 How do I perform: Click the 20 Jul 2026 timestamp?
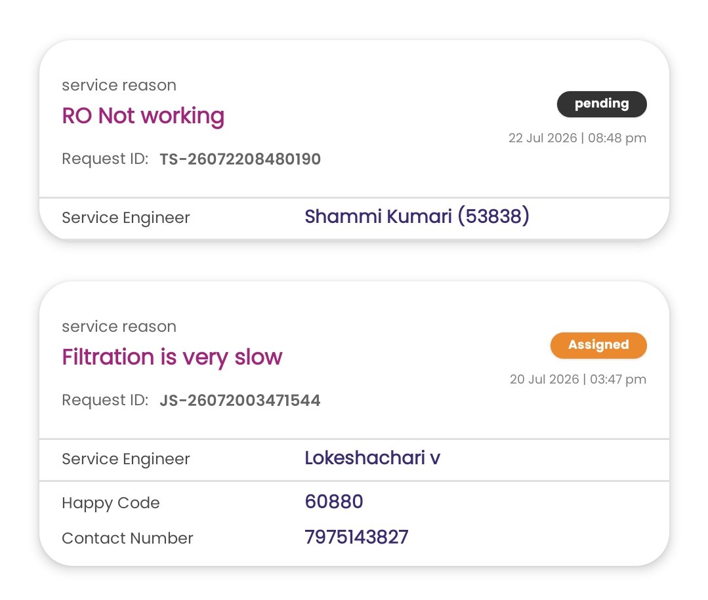coord(578,380)
